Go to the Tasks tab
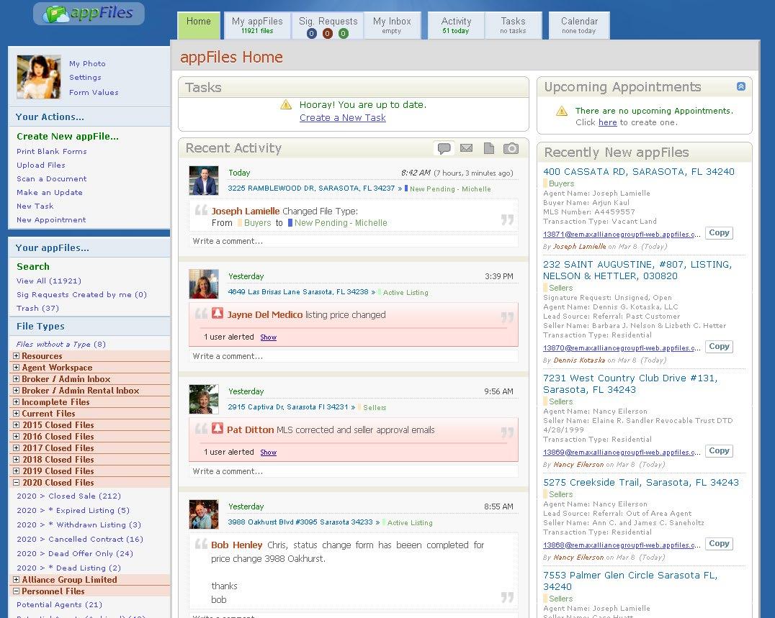This screenshot has height=618, width=775. click(513, 25)
